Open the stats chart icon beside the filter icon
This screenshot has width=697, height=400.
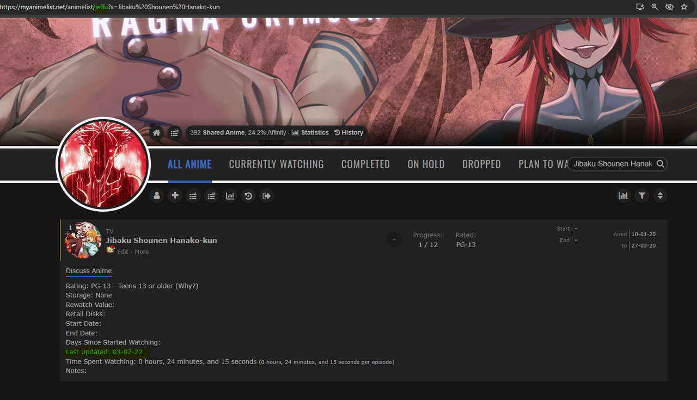pos(623,196)
